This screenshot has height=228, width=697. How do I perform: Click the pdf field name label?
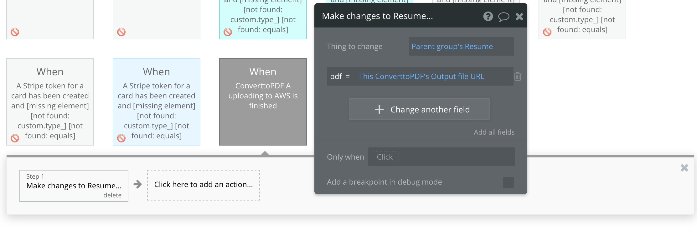coord(336,77)
